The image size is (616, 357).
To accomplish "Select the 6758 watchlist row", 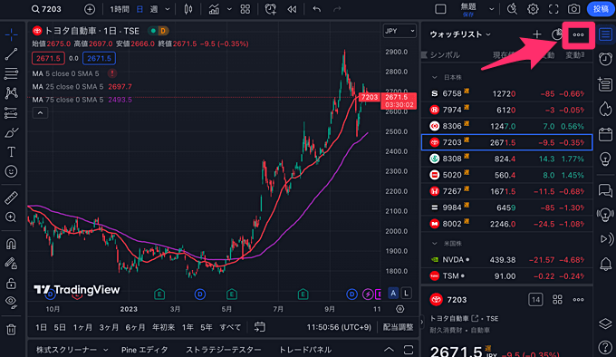I will click(x=506, y=93).
